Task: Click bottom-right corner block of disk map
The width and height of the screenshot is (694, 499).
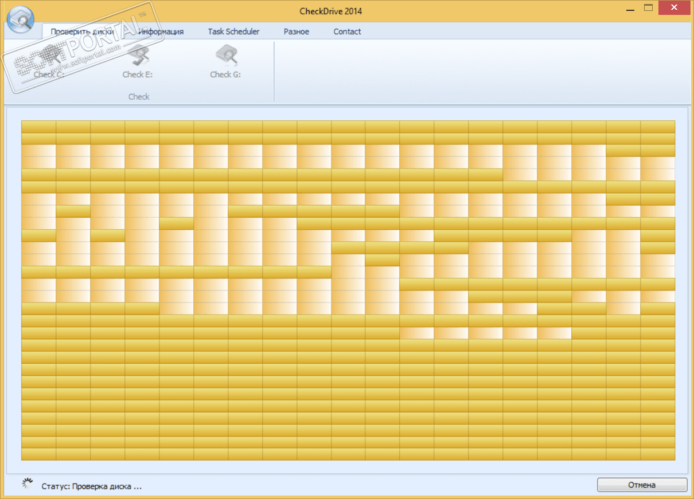Action: point(658,454)
